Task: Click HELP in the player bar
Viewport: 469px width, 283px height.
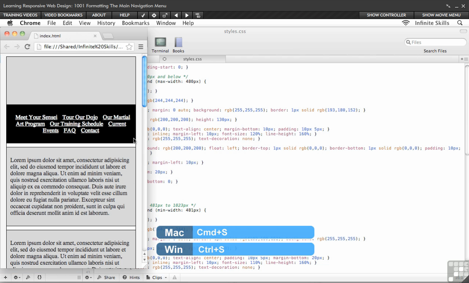Action: [x=125, y=15]
